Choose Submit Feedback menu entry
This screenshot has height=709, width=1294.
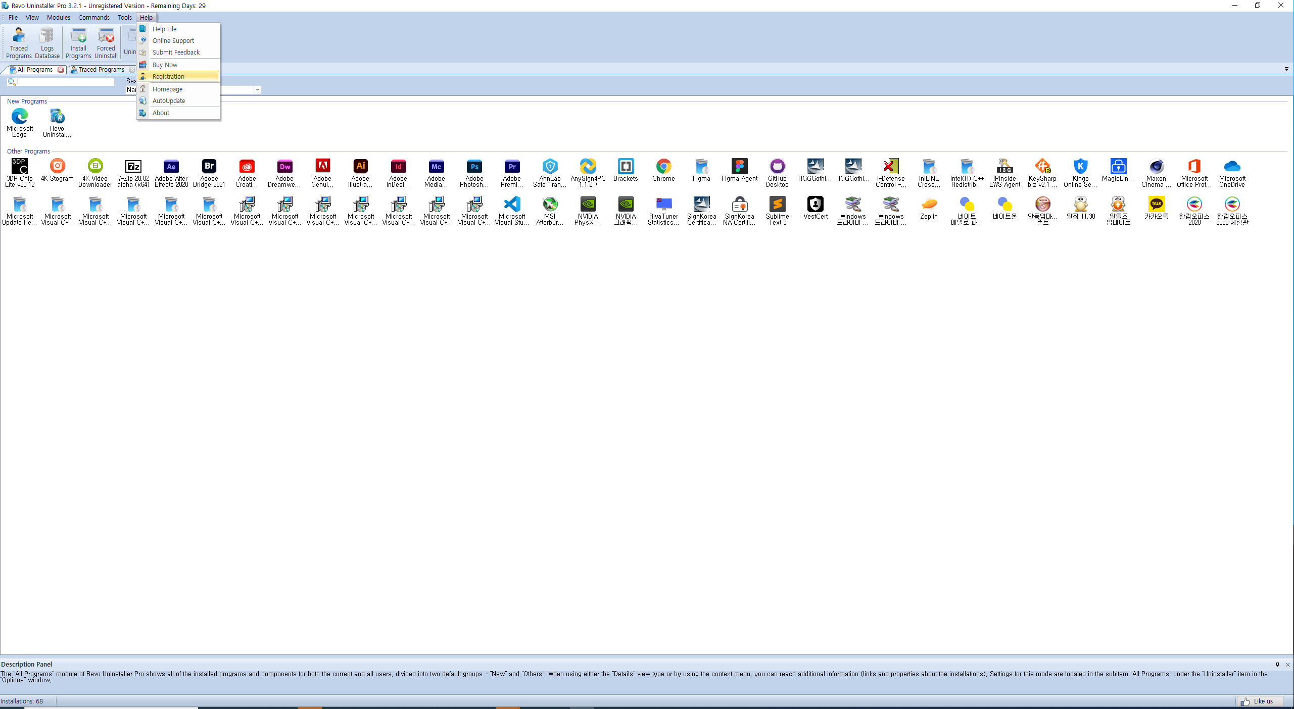178,52
